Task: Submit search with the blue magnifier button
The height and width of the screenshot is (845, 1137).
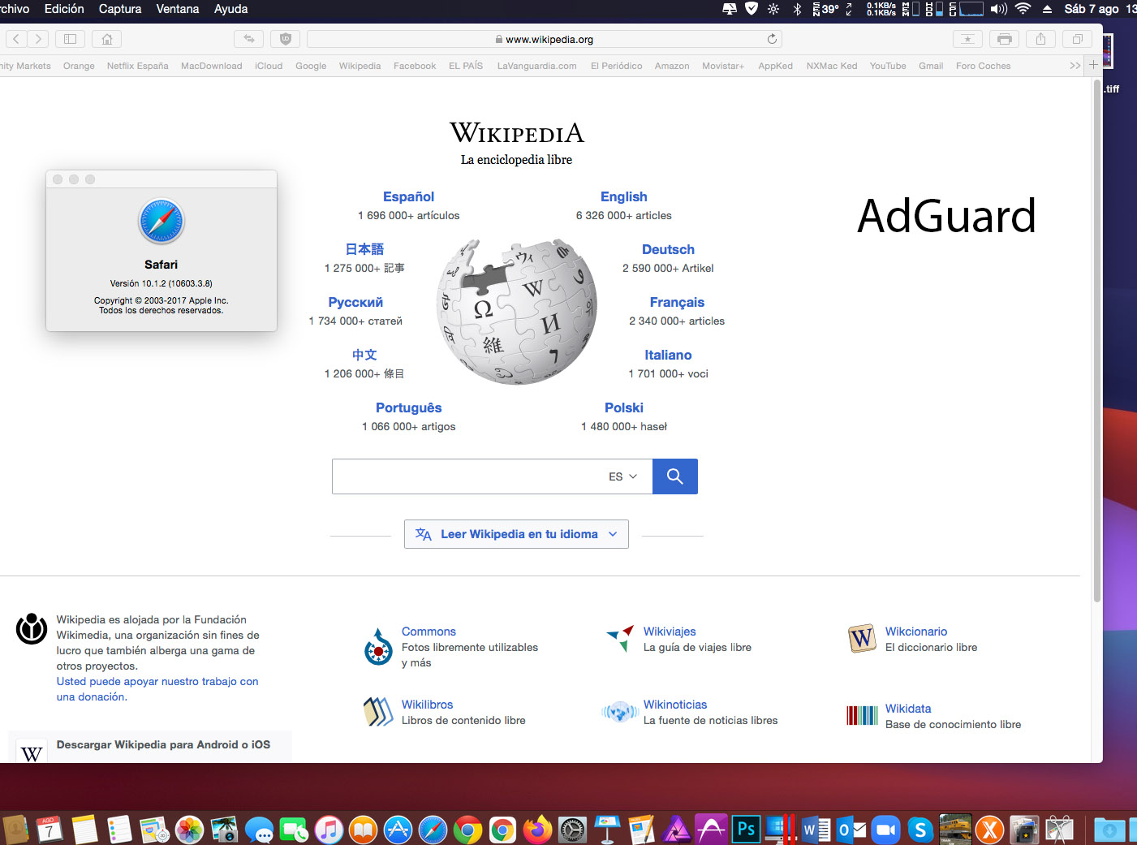Action: point(674,476)
